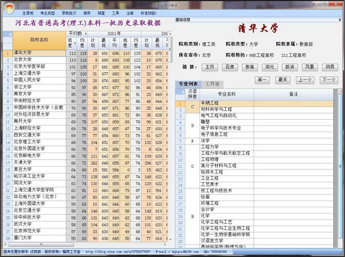
Task: Click the 网易 link button
Action: point(330,67)
